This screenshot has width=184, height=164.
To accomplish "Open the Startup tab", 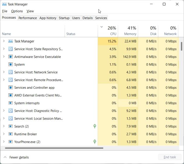I will pos(64,18).
